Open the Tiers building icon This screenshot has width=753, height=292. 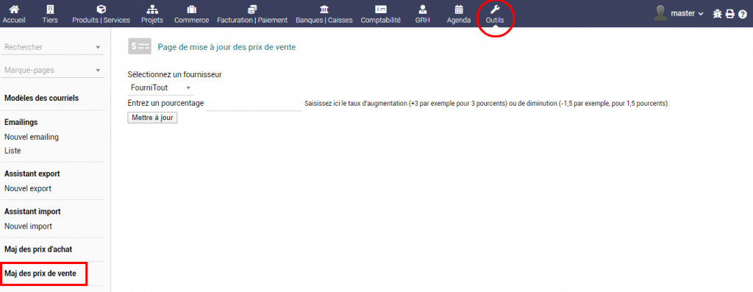[x=50, y=10]
